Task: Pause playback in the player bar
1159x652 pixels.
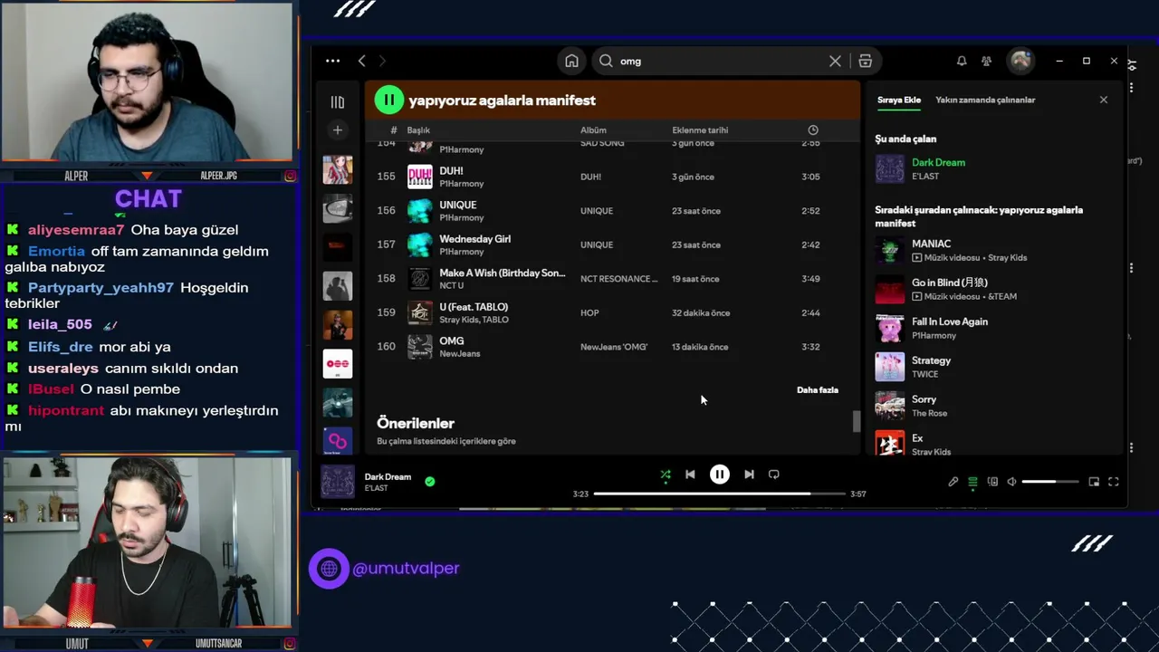Action: pyautogui.click(x=719, y=475)
